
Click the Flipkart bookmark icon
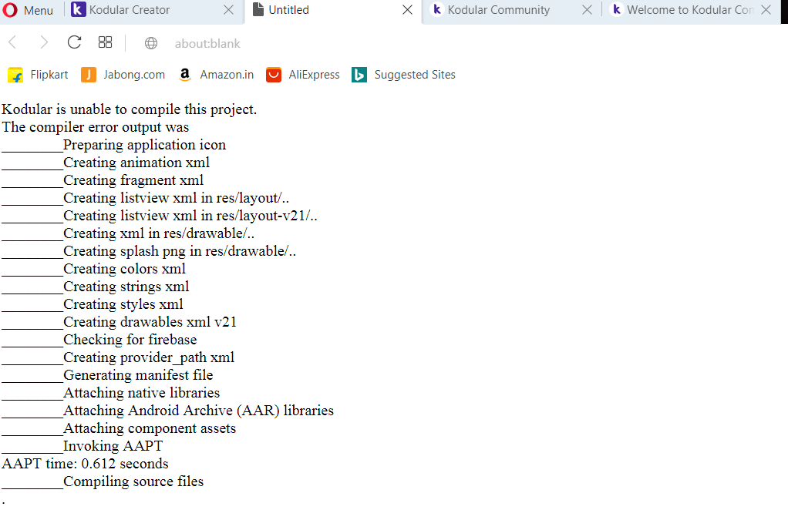(15, 75)
